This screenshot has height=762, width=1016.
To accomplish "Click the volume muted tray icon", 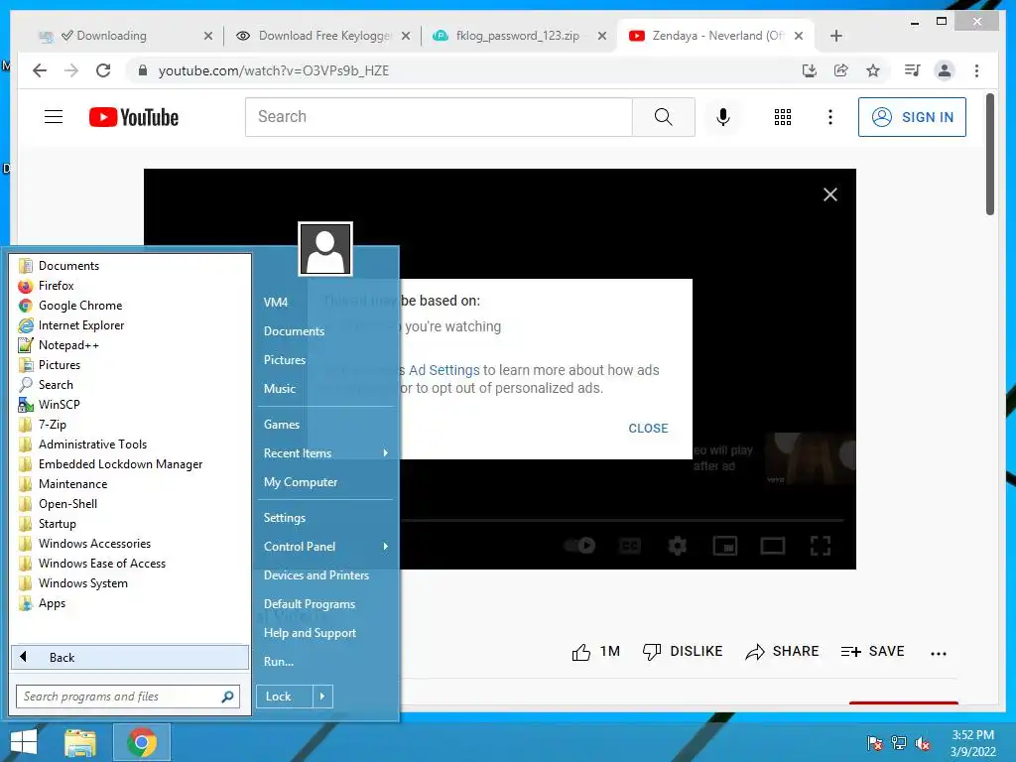I will (x=922, y=742).
